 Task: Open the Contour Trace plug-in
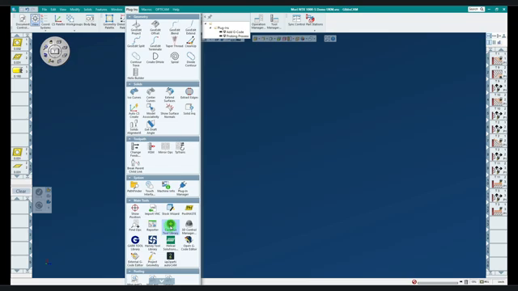[x=136, y=59]
